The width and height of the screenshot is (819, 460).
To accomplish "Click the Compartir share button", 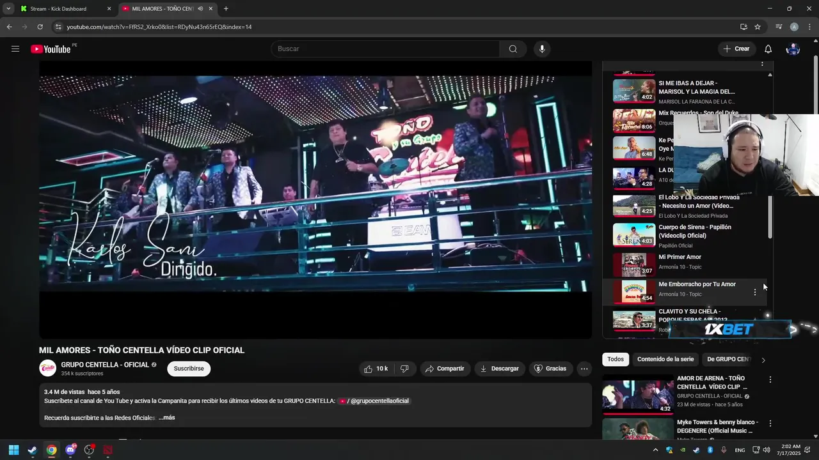I will pyautogui.click(x=445, y=369).
